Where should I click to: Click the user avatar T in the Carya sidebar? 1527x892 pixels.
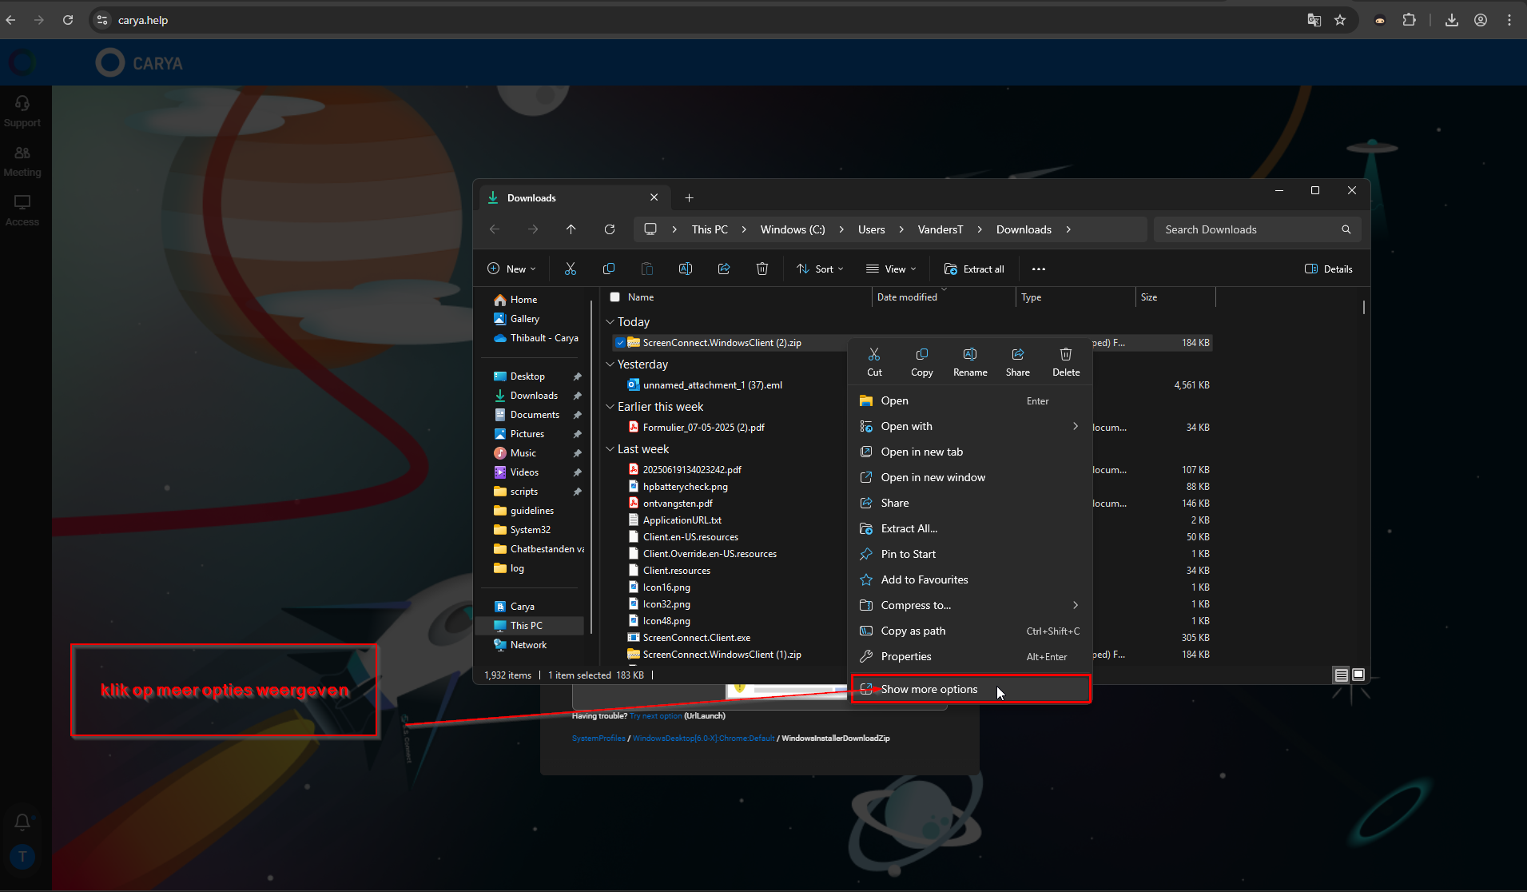(x=22, y=857)
